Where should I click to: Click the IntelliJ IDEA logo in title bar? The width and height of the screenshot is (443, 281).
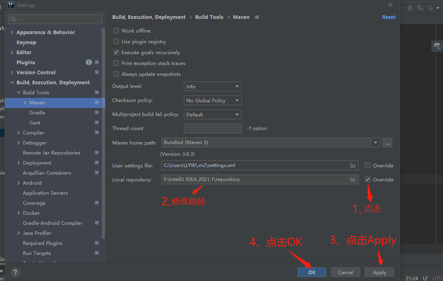[11, 5]
